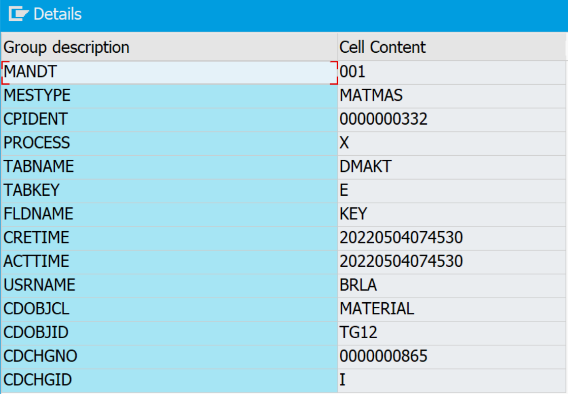The width and height of the screenshot is (568, 394).
Task: Click the TG12 object ID value
Action: coord(358,332)
